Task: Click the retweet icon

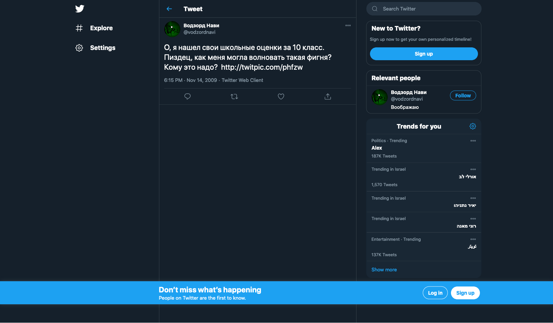Action: point(234,96)
